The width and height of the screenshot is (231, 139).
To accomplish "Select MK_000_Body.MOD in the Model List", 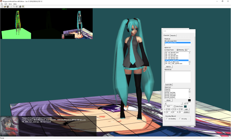I will click(178, 43).
